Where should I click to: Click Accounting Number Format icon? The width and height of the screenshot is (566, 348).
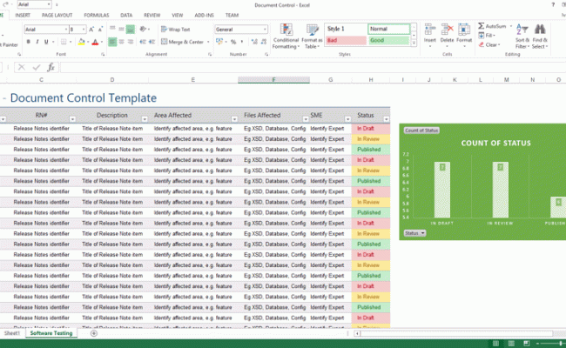click(x=219, y=42)
